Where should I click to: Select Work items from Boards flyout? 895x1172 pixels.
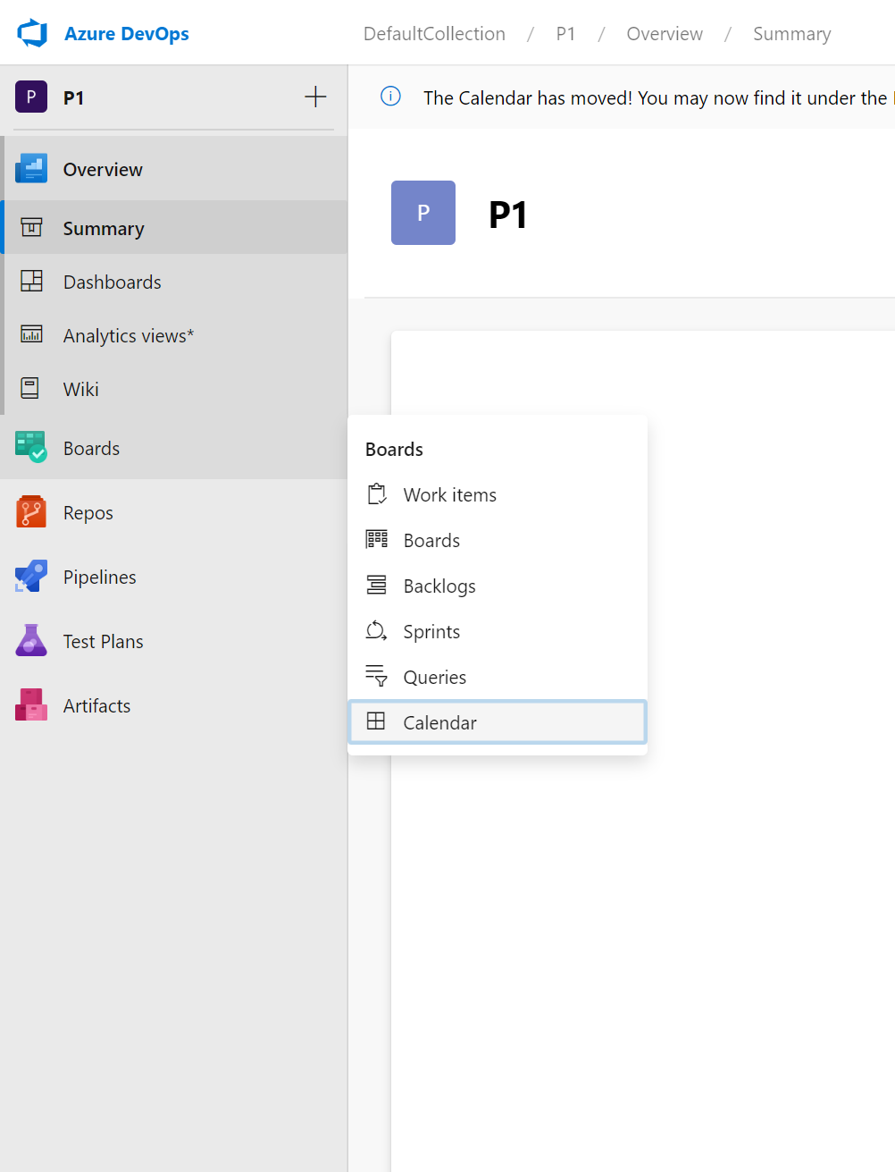click(449, 494)
